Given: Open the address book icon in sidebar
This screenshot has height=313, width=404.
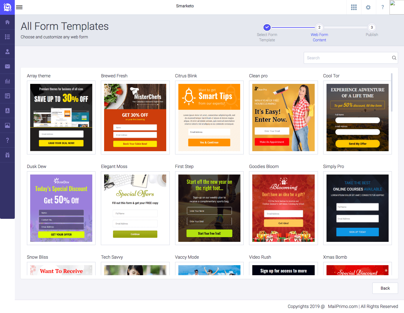Looking at the screenshot, I should 7,111.
